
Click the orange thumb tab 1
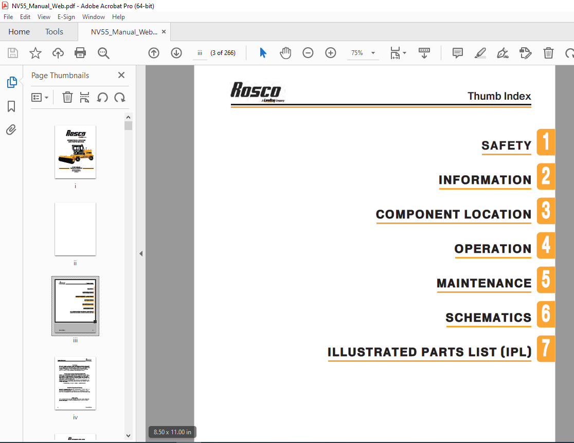click(x=546, y=142)
